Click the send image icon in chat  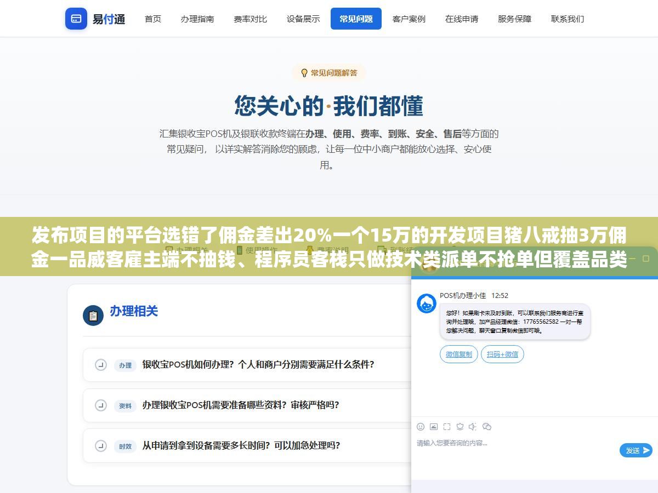(x=434, y=427)
